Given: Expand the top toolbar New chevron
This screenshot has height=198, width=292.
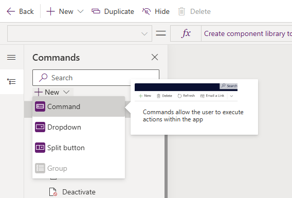Looking at the screenshot, I should coord(80,11).
